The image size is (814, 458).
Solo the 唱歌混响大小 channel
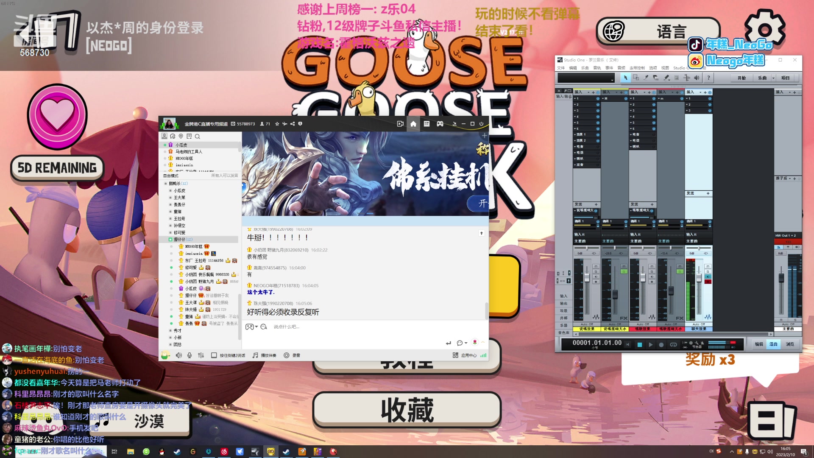pos(680,271)
